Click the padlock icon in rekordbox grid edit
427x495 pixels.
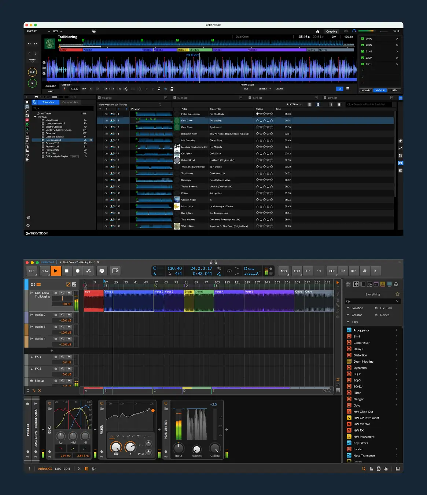click(172, 89)
